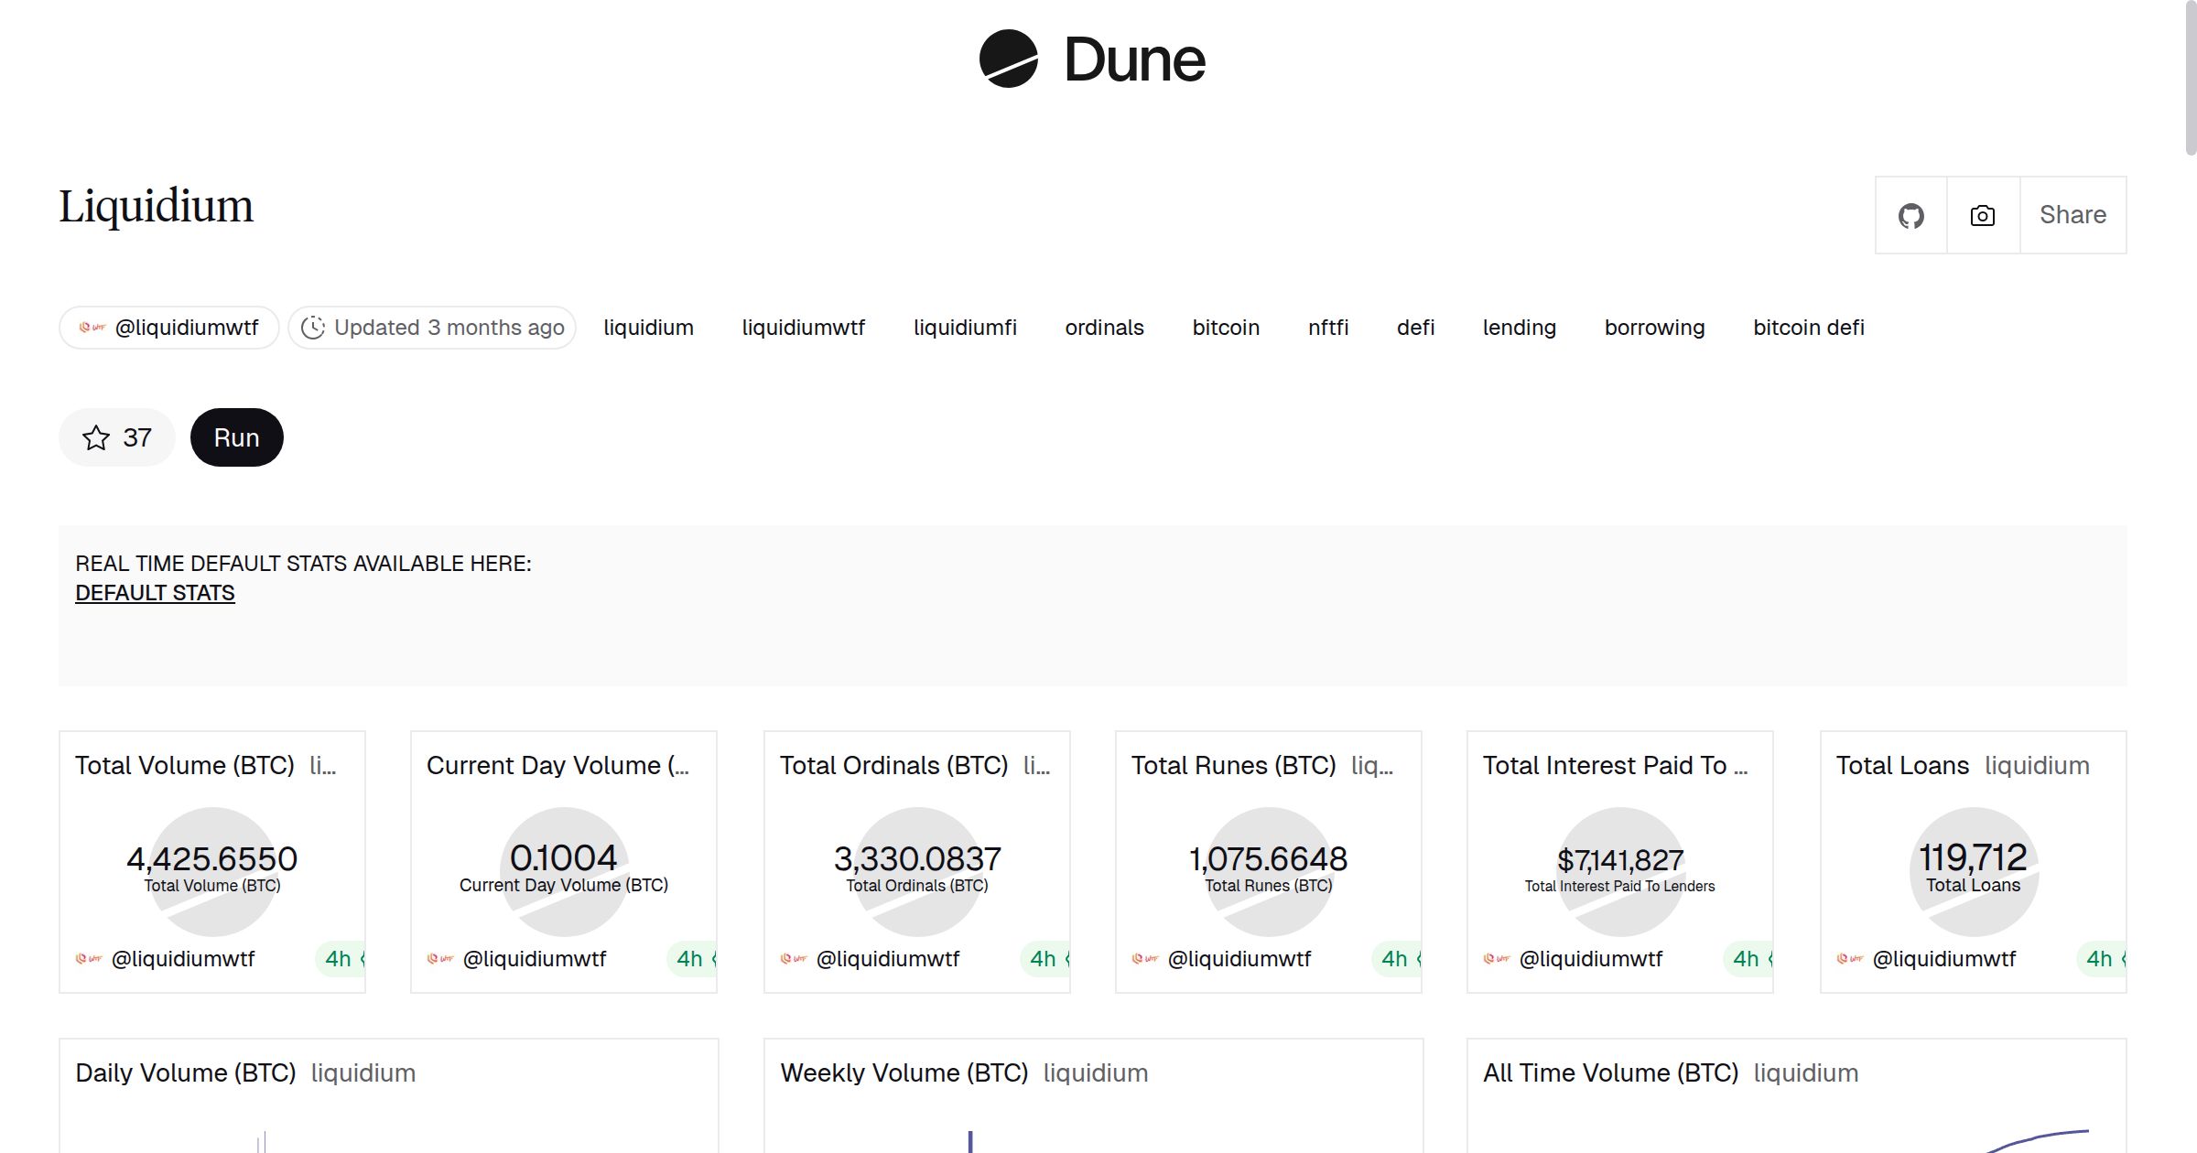Click @liquidiumwtf under Current Day Volume
Viewport: 2197px width, 1153px height.
coord(534,959)
